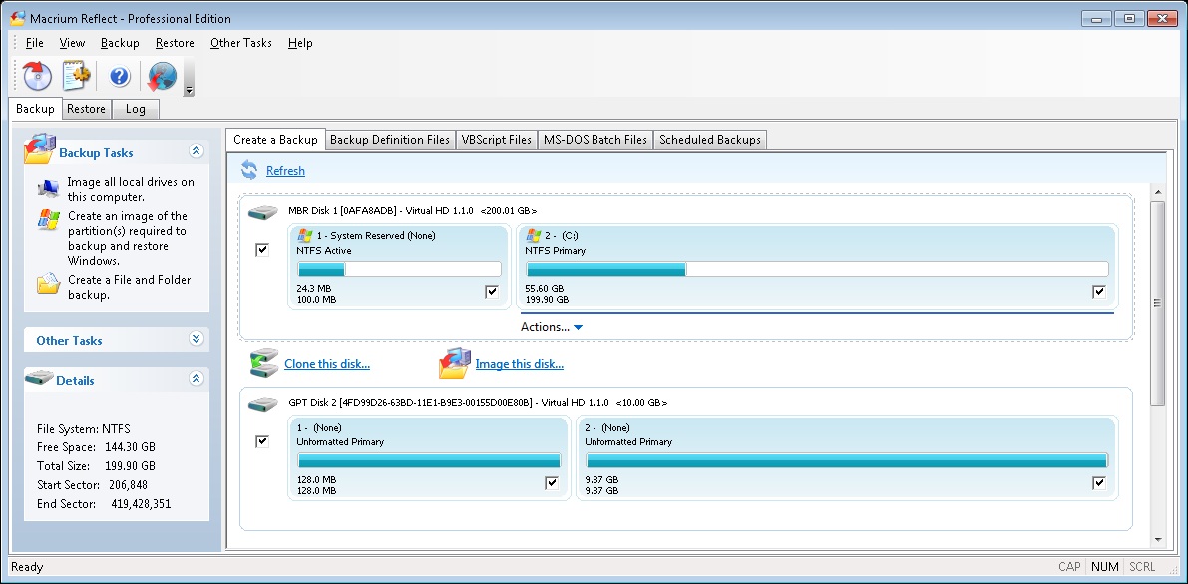
Task: Click the Details panel disk icon
Action: pos(39,378)
